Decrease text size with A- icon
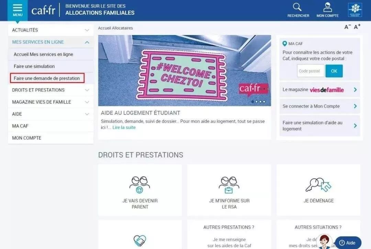This screenshot has height=249, width=371. coord(347,27)
